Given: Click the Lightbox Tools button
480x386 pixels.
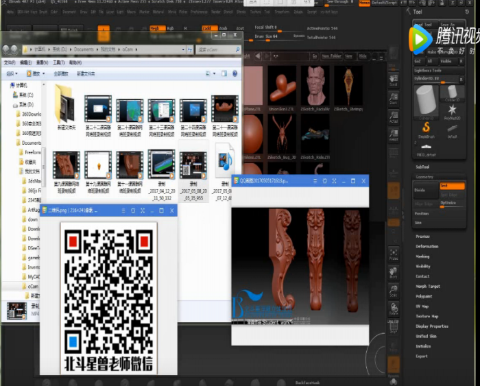Looking at the screenshot, I should click(428, 71).
